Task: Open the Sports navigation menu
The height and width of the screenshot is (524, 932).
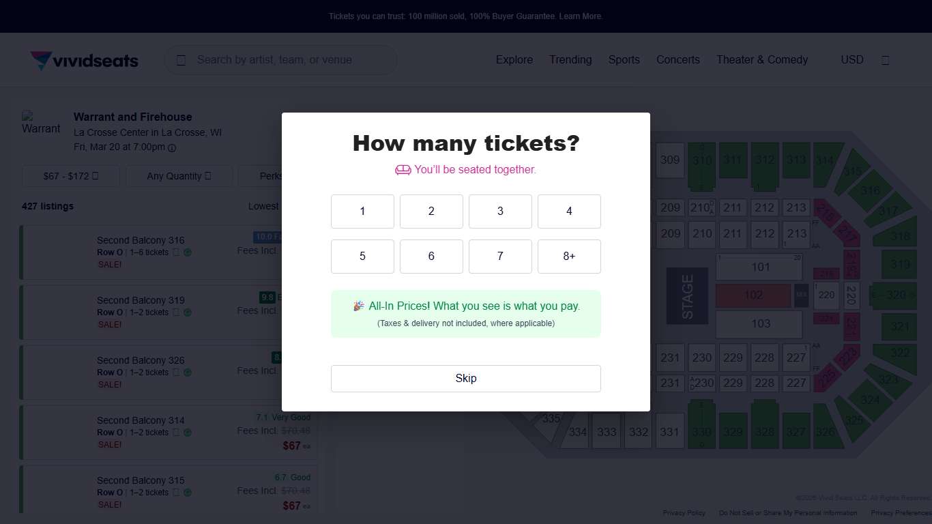Action: coord(624,60)
